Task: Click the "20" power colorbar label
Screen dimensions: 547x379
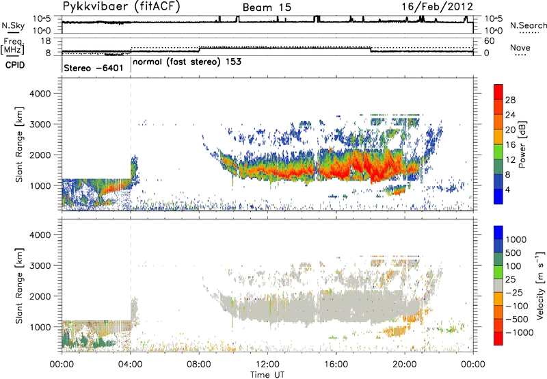Action: point(510,130)
